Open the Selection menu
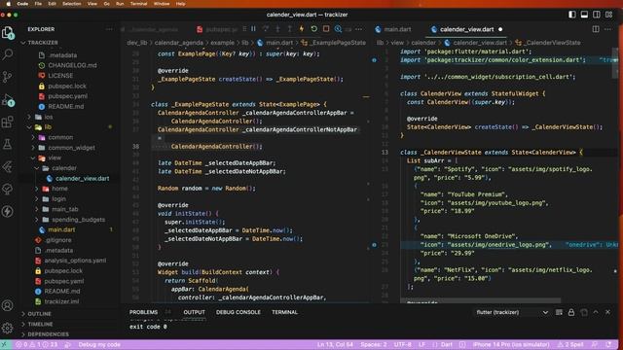Image resolution: width=623 pixels, height=350 pixels. pos(72,4)
